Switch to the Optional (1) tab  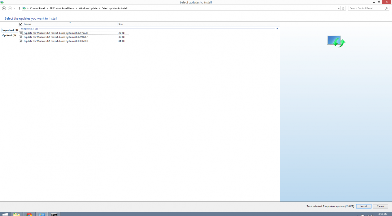(x=9, y=35)
